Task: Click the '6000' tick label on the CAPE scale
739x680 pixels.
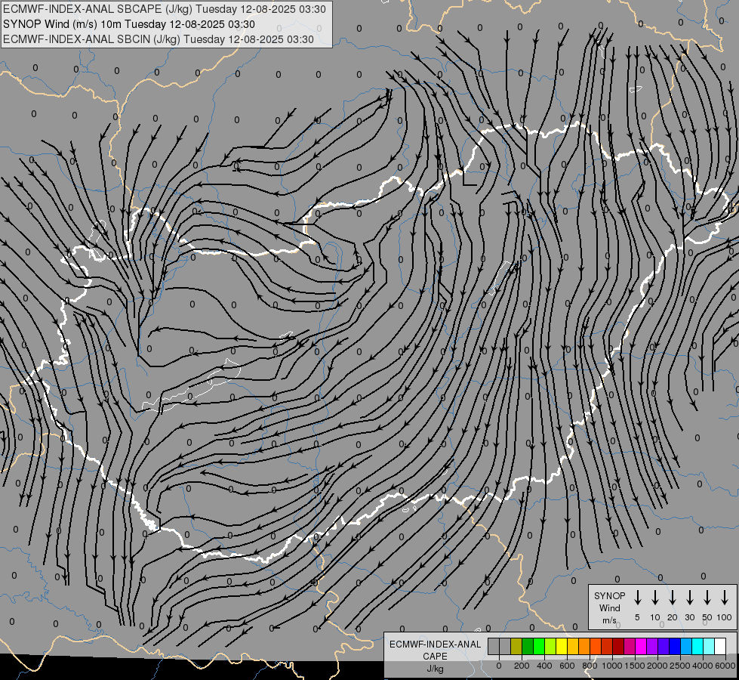Action: pyautogui.click(x=725, y=666)
